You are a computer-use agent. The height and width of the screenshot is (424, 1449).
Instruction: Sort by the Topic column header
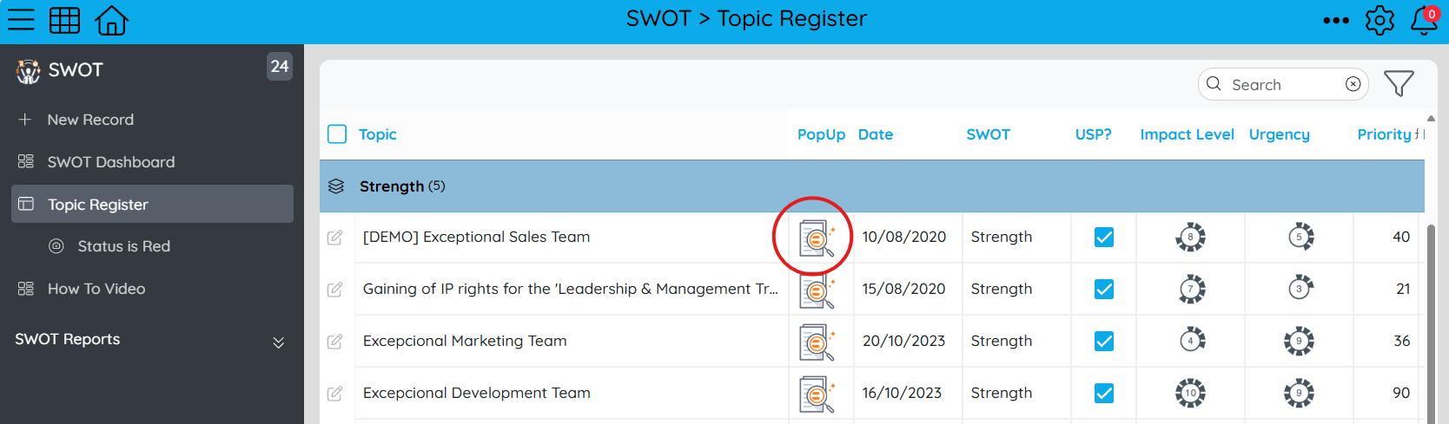click(x=378, y=134)
